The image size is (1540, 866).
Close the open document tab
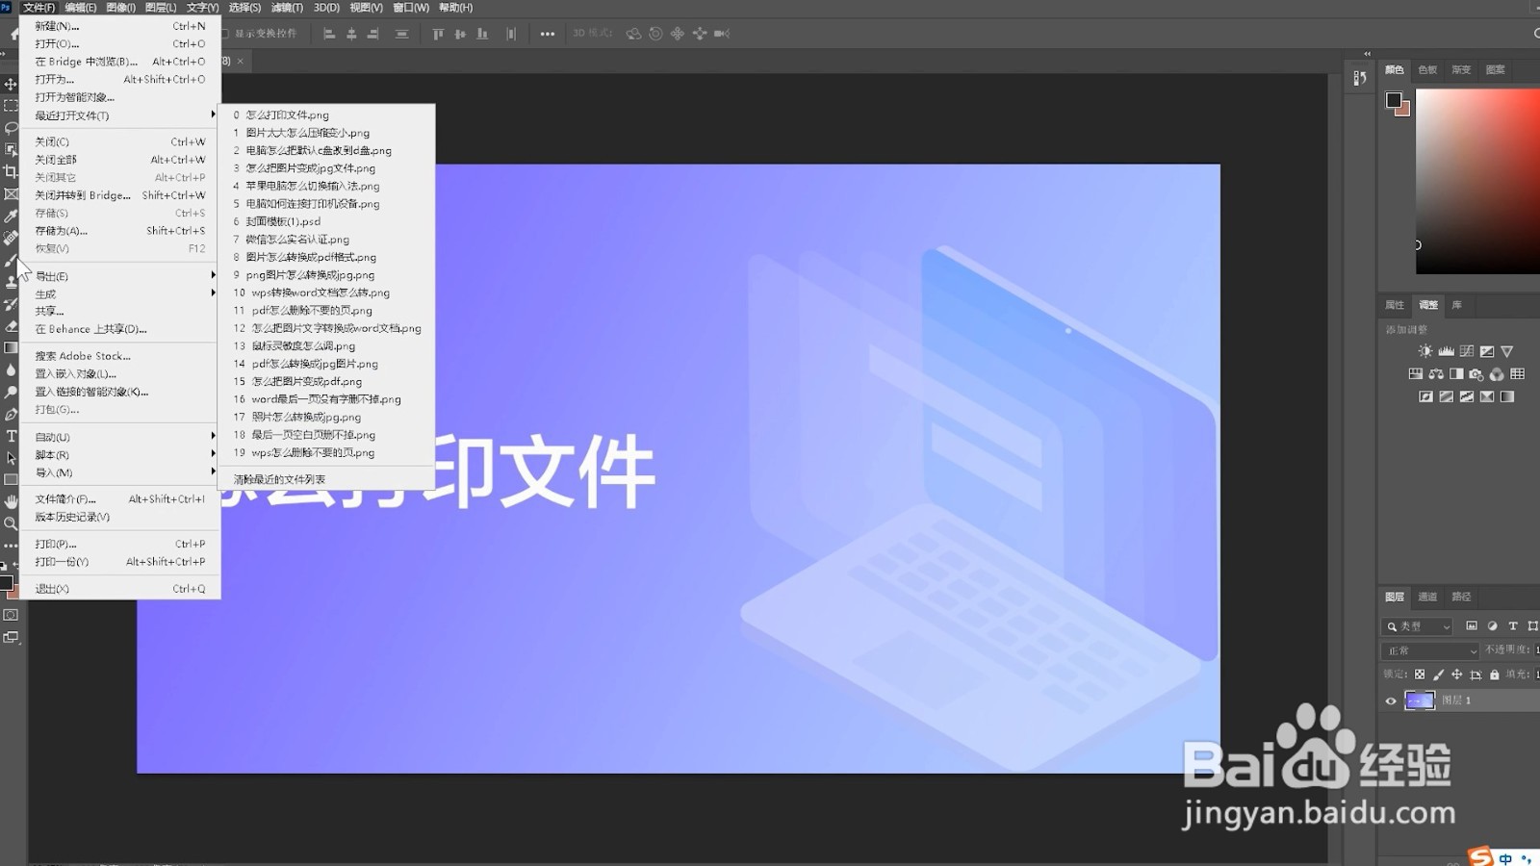tap(240, 61)
